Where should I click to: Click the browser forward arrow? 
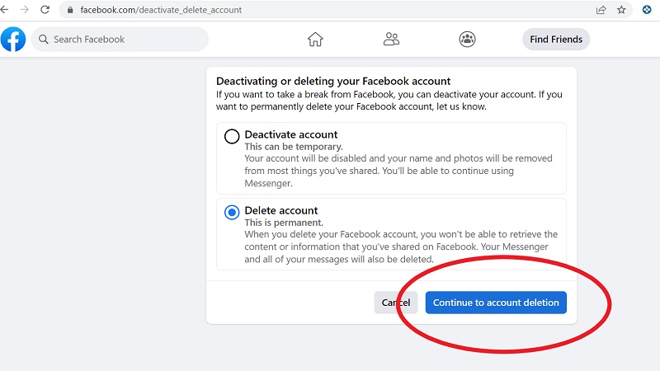25,10
